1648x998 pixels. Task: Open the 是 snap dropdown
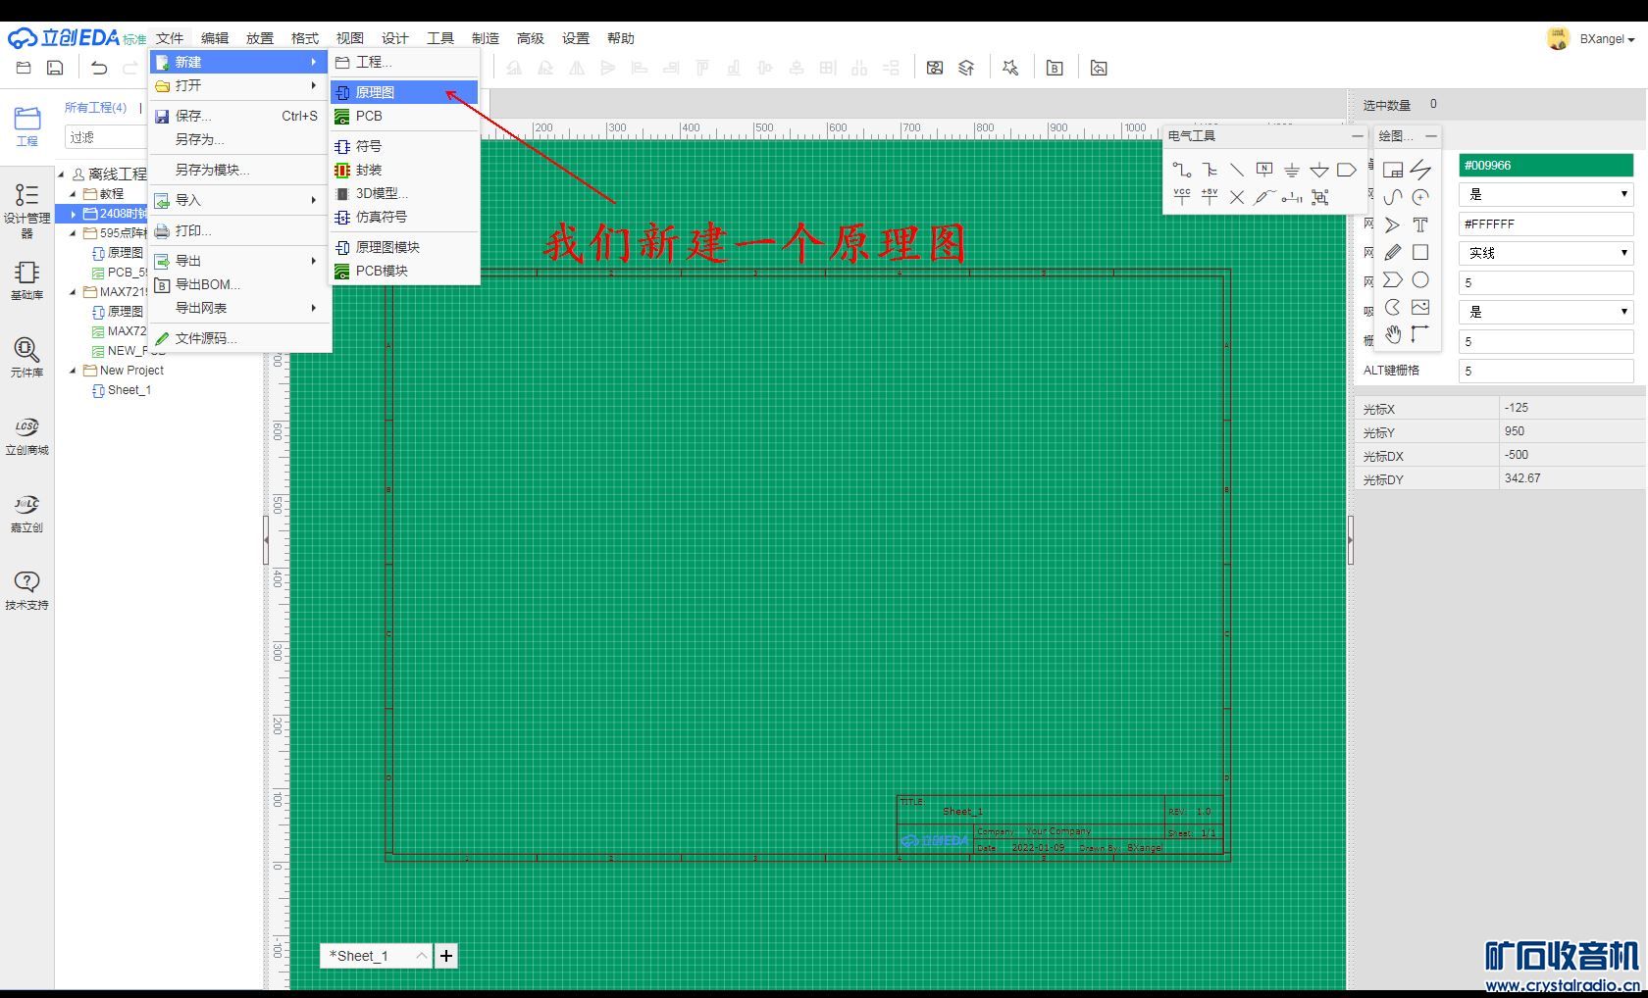pos(1546,312)
